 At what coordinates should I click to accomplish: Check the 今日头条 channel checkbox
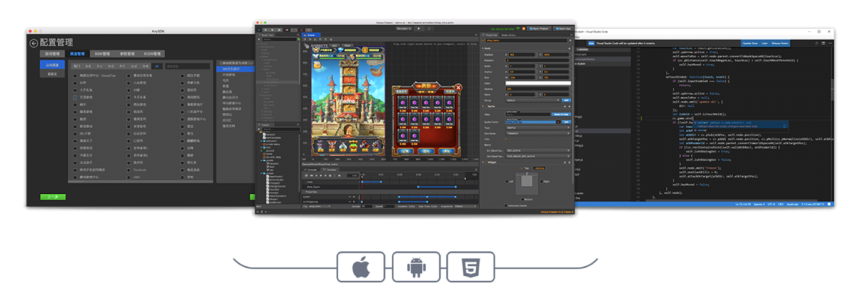[129, 97]
